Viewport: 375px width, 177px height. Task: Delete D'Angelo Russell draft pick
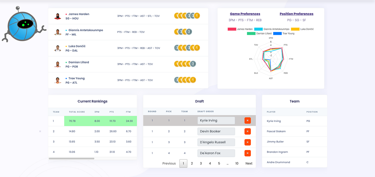coord(247,142)
